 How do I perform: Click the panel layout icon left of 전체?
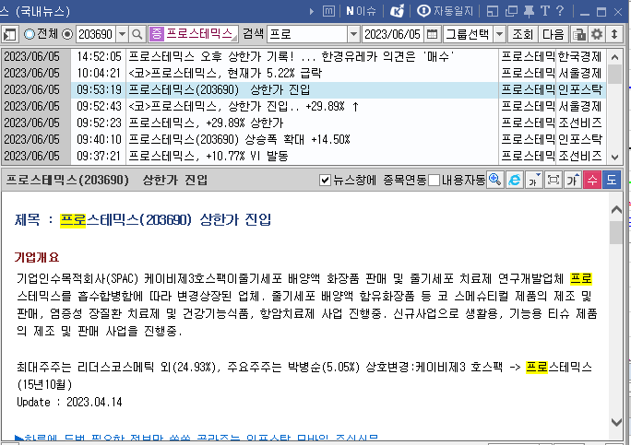tap(9, 34)
